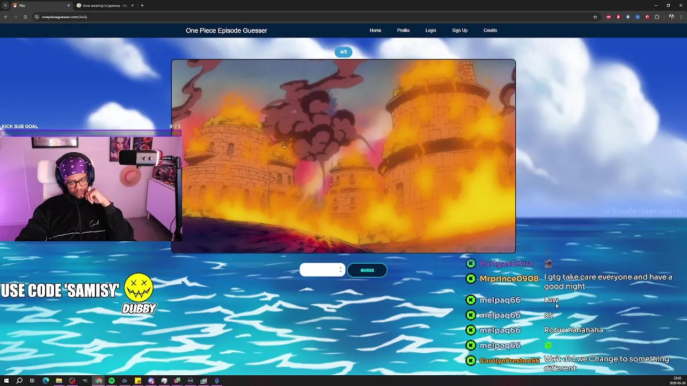Viewport: 687px width, 386px height.
Task: Open the Credits nav link
Action: [490, 31]
